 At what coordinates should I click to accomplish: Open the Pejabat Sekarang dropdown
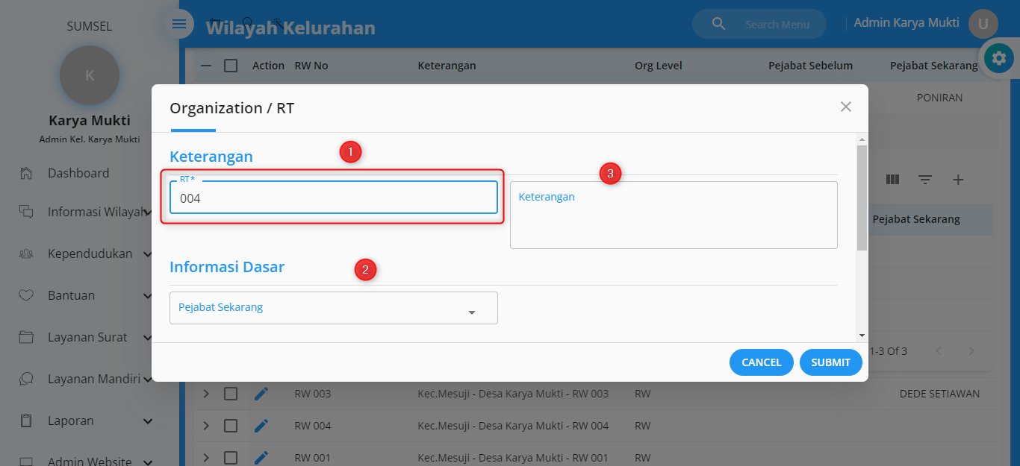coord(333,308)
